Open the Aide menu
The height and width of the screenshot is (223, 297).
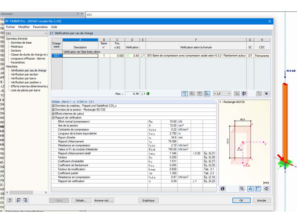[x=54, y=27]
